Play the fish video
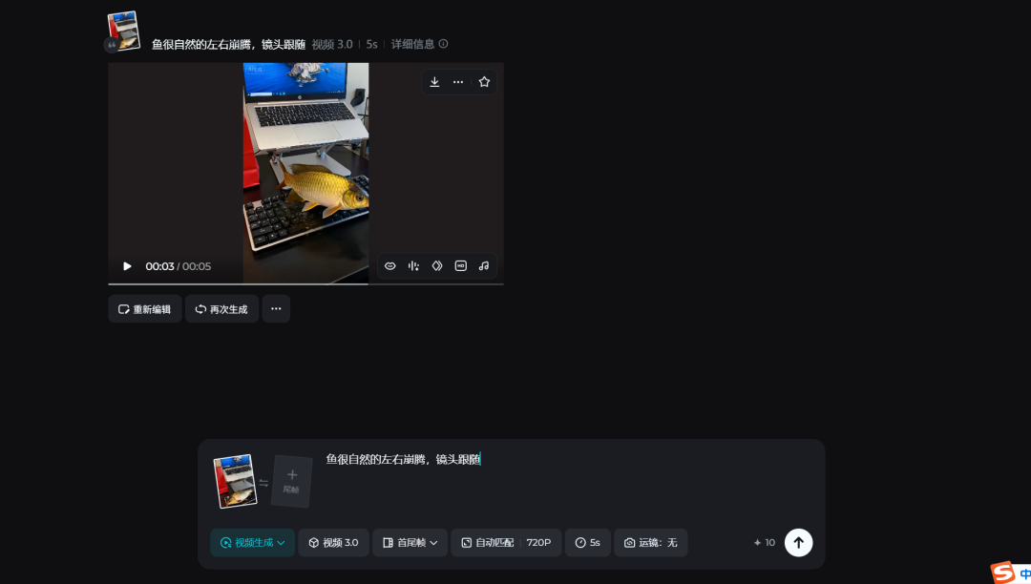The height and width of the screenshot is (584, 1031). (x=127, y=266)
